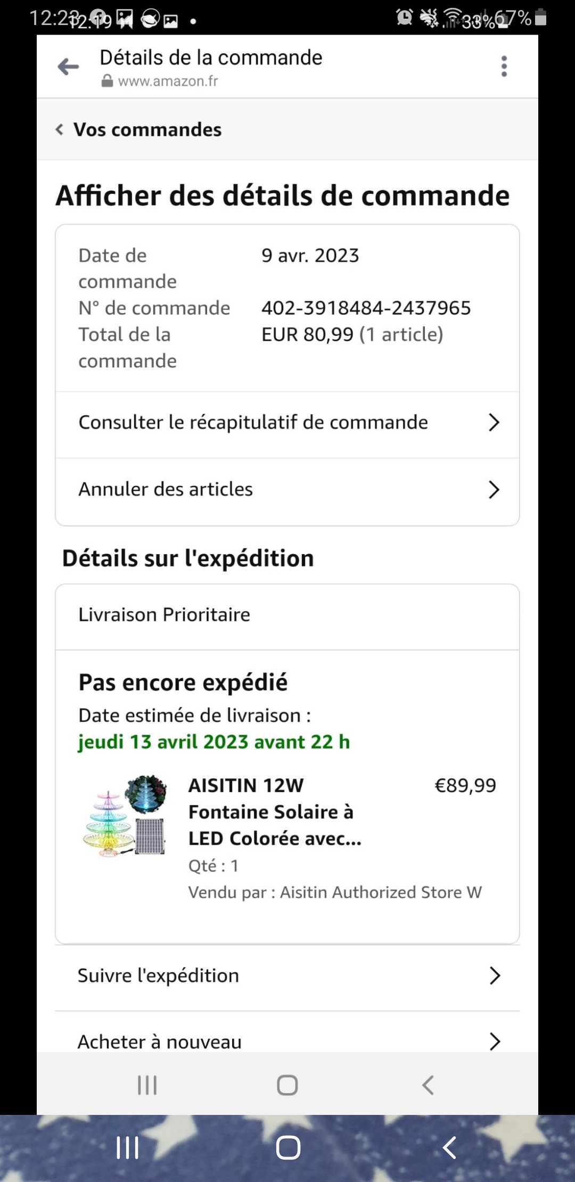This screenshot has height=1182, width=575.
Task: Tap the order number 402-3918484-2437965
Action: tap(366, 308)
